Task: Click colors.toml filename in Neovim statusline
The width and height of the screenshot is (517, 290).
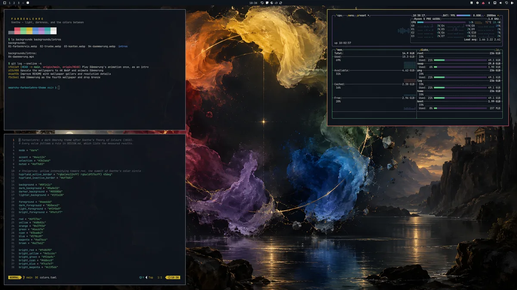Action: (48, 278)
